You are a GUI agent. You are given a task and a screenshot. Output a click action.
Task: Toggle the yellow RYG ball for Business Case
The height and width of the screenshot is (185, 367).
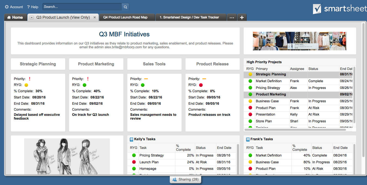click(x=250, y=101)
